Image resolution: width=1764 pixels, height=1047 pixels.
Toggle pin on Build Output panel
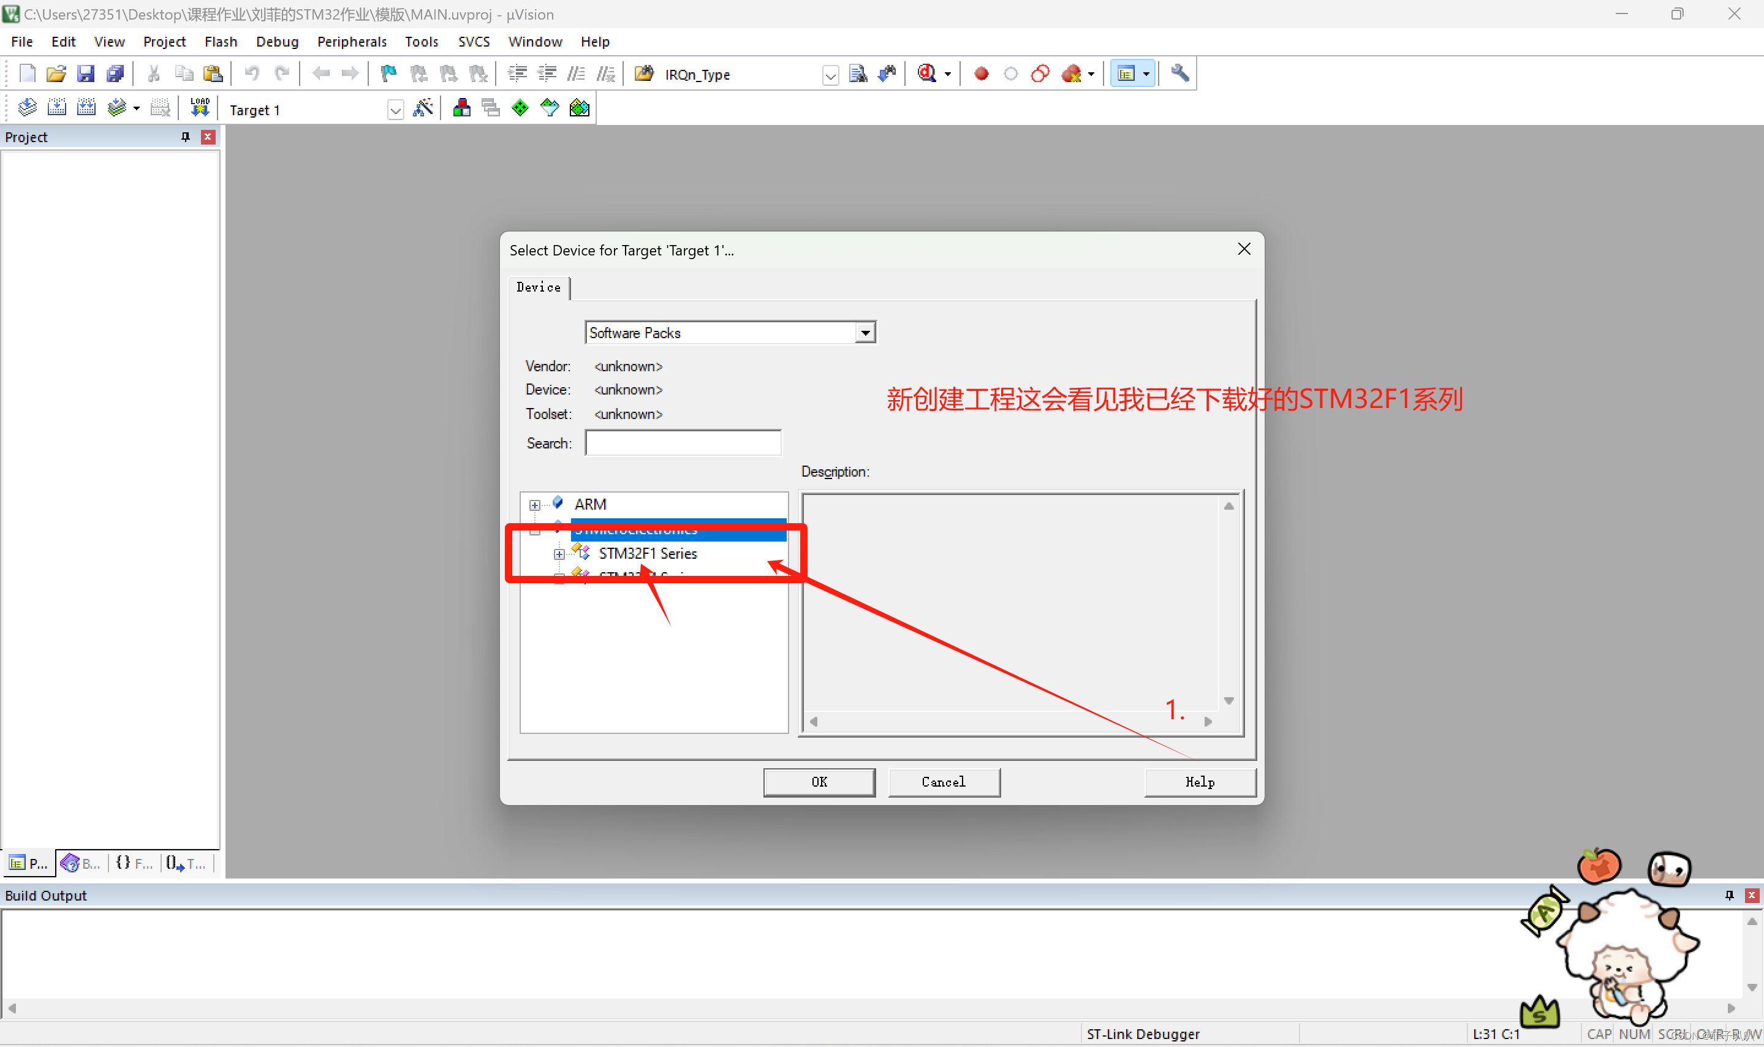coord(1728,895)
